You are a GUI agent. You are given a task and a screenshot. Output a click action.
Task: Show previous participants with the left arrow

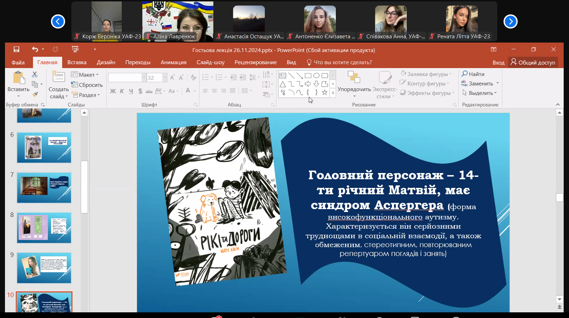[x=58, y=22]
